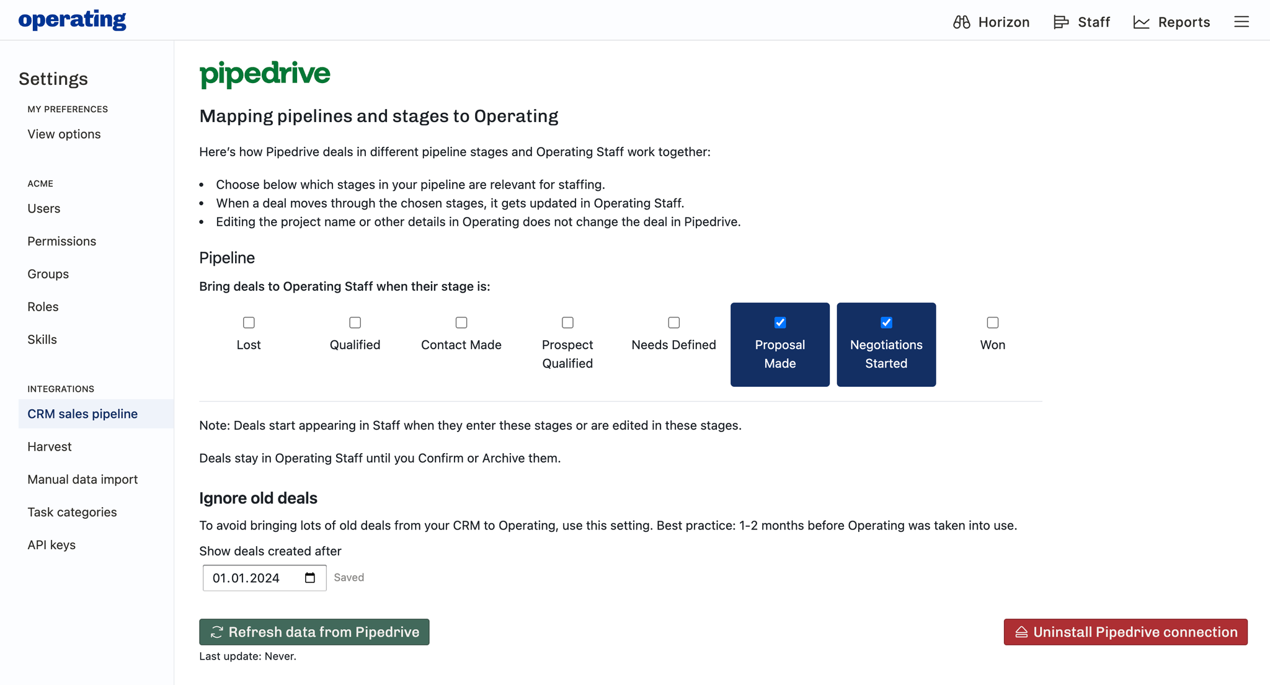Open the hamburger menu icon
This screenshot has height=685, width=1270.
coord(1241,22)
